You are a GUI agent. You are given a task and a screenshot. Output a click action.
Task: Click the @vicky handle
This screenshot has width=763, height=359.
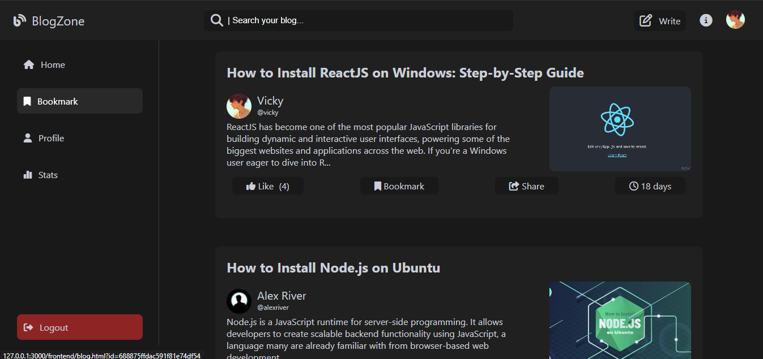tap(268, 113)
